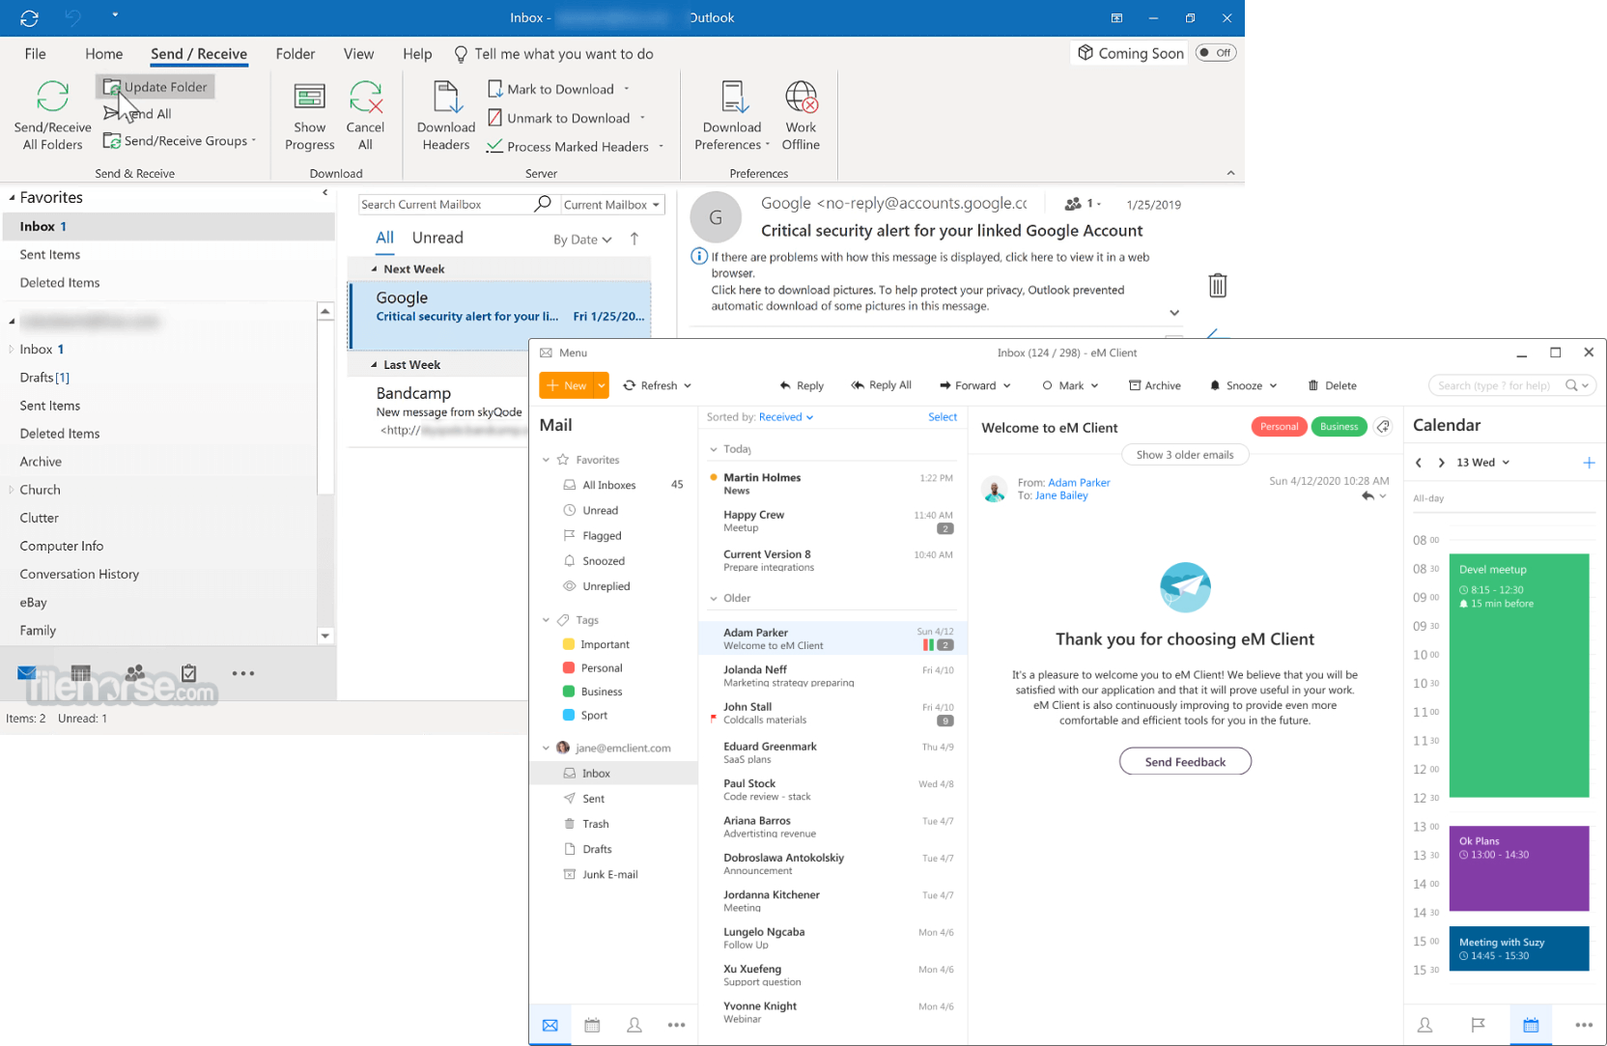The image size is (1607, 1046).
Task: Open Send/Receive Groups dropdown in Outlook
Action: [180, 141]
